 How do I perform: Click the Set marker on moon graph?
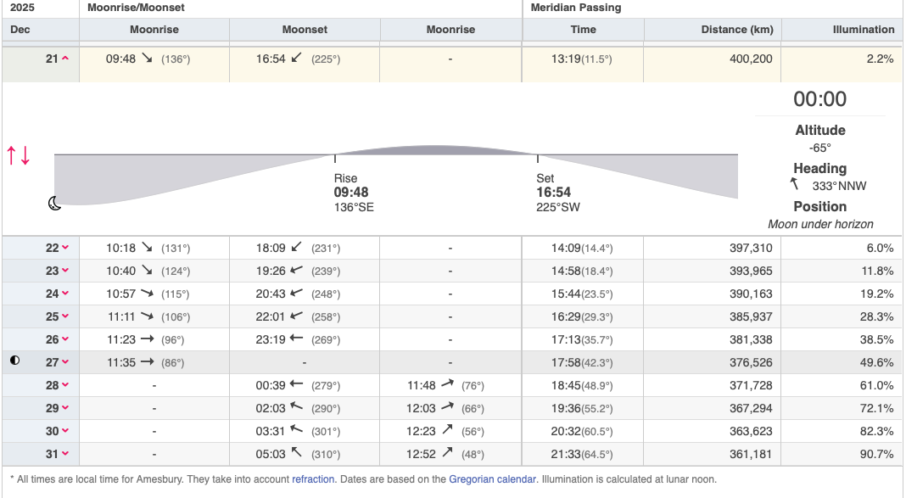(537, 156)
